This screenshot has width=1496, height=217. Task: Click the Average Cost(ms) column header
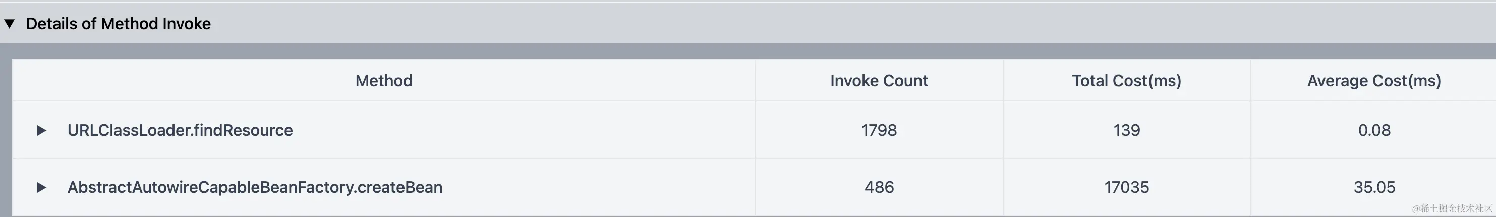1373,81
